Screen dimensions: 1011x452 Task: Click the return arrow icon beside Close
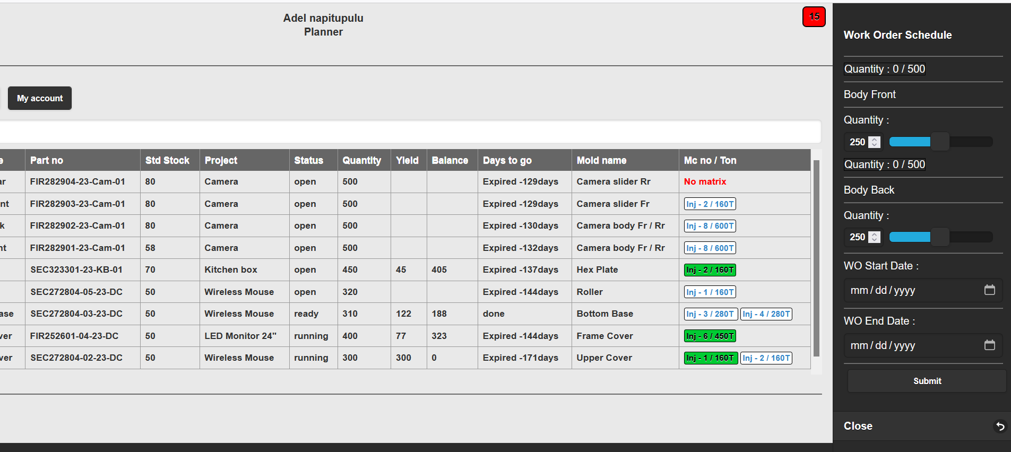click(999, 426)
